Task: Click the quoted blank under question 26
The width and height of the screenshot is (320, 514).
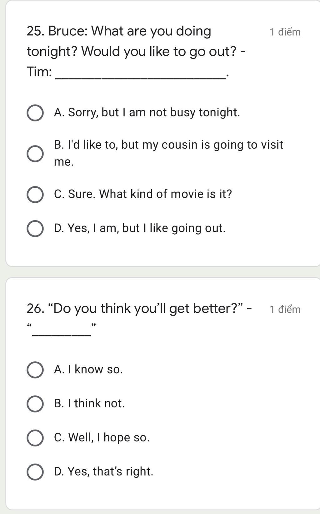Action: point(62,332)
